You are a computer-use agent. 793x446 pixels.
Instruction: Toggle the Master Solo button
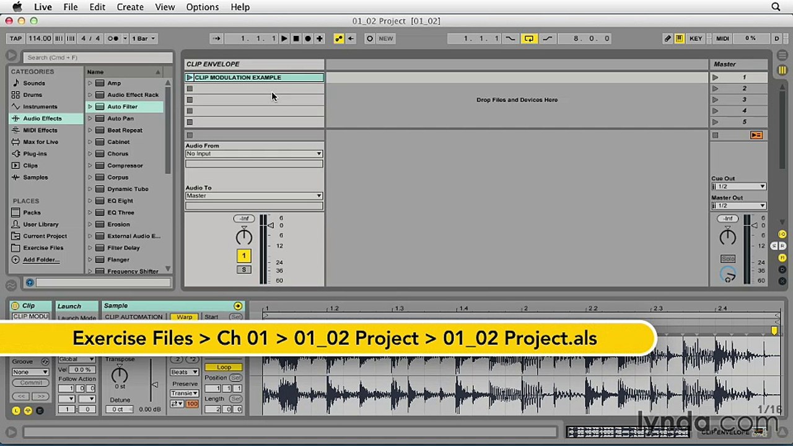coord(727,259)
